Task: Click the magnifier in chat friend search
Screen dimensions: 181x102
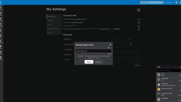Action: [x=158, y=71]
